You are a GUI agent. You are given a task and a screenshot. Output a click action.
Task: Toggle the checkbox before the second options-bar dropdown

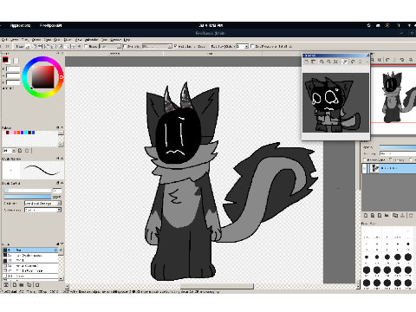coord(125,46)
